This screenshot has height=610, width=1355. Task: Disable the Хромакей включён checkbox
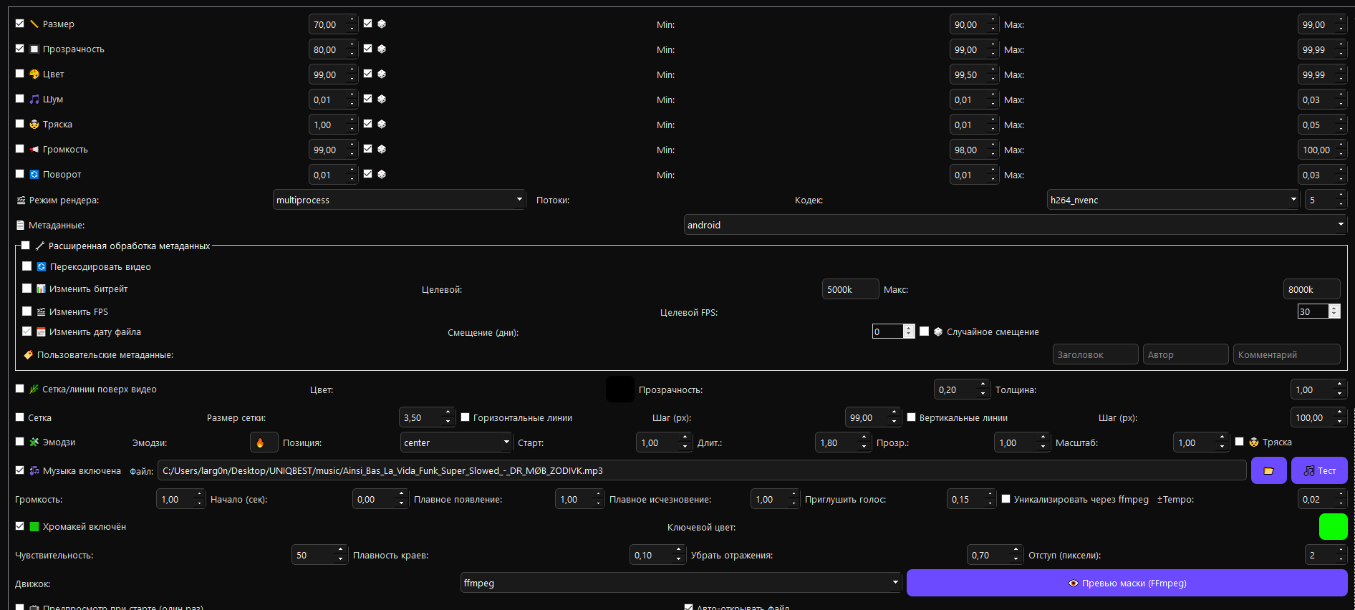[x=20, y=526]
